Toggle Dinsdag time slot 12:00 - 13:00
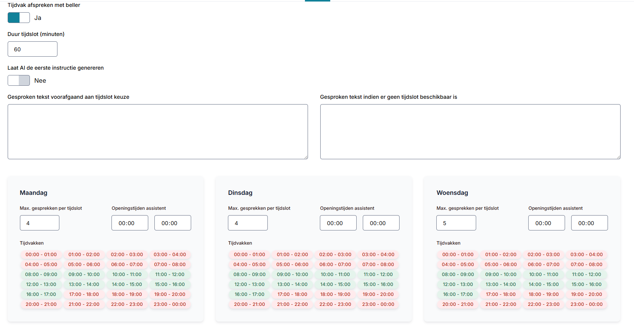Image resolution: width=634 pixels, height=330 pixels. (x=249, y=284)
